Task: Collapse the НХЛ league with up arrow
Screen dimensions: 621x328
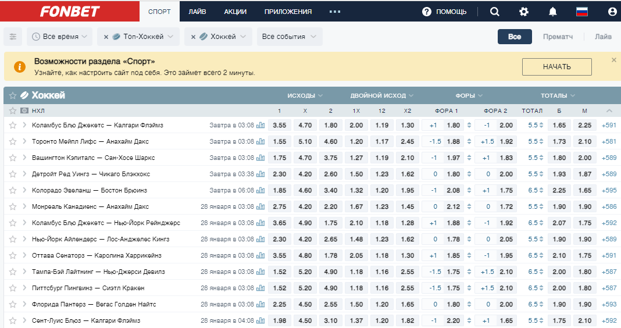Action: pyautogui.click(x=609, y=110)
